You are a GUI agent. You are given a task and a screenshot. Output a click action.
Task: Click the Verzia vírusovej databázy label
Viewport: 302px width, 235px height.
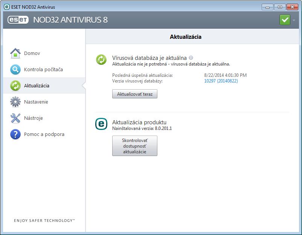coord(137,81)
